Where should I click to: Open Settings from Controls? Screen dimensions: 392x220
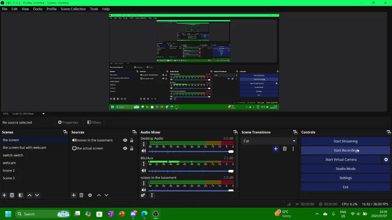[x=345, y=178]
